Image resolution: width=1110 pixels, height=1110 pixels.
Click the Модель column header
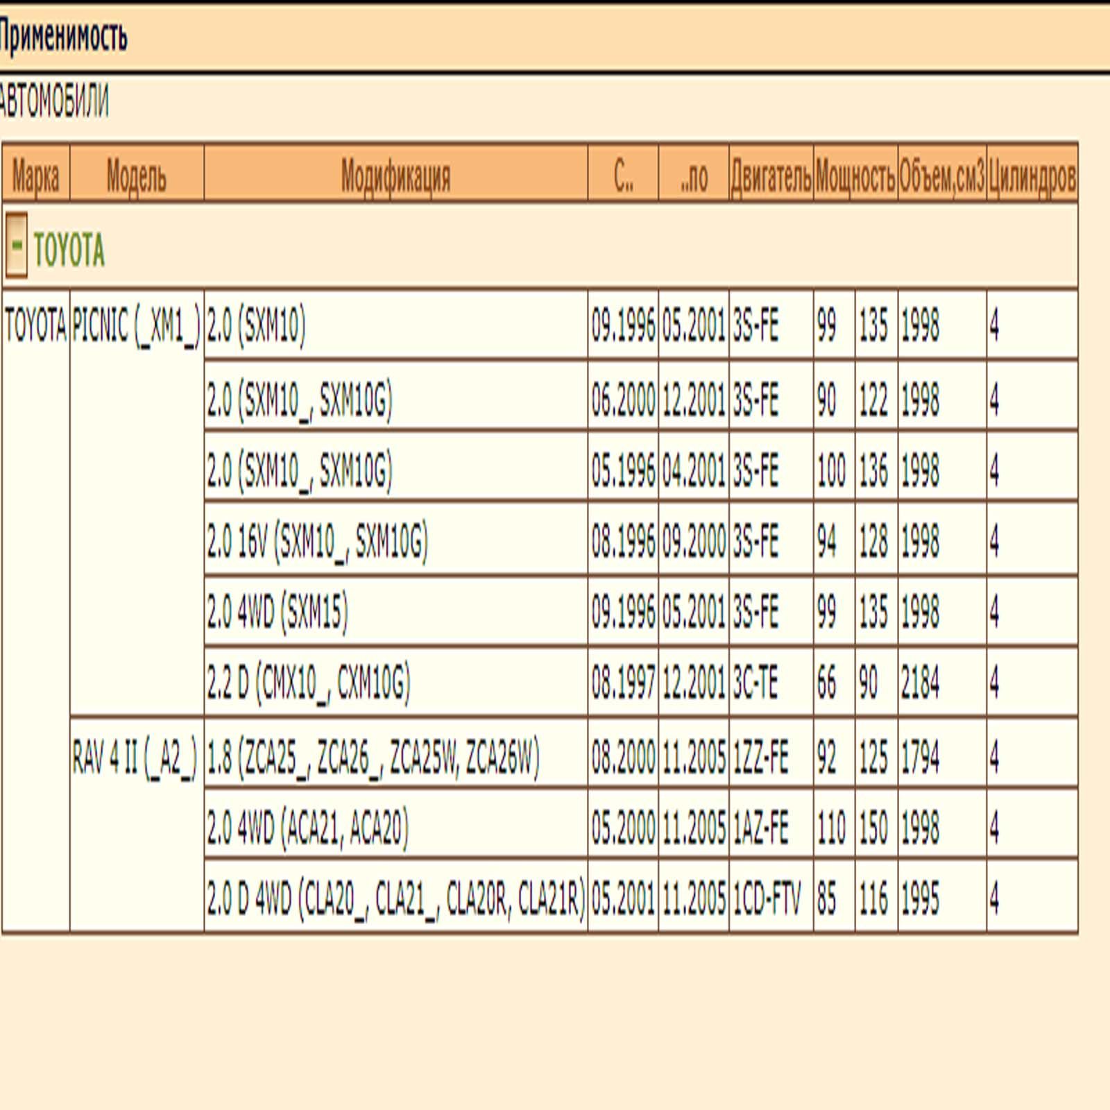click(x=137, y=173)
